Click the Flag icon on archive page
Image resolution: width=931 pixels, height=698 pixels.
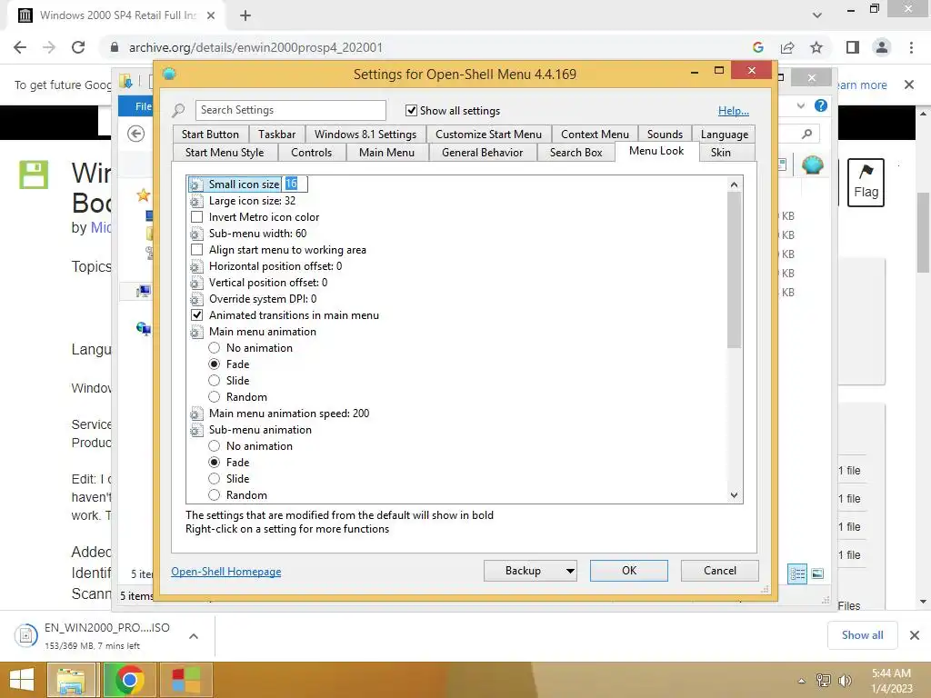point(866,182)
